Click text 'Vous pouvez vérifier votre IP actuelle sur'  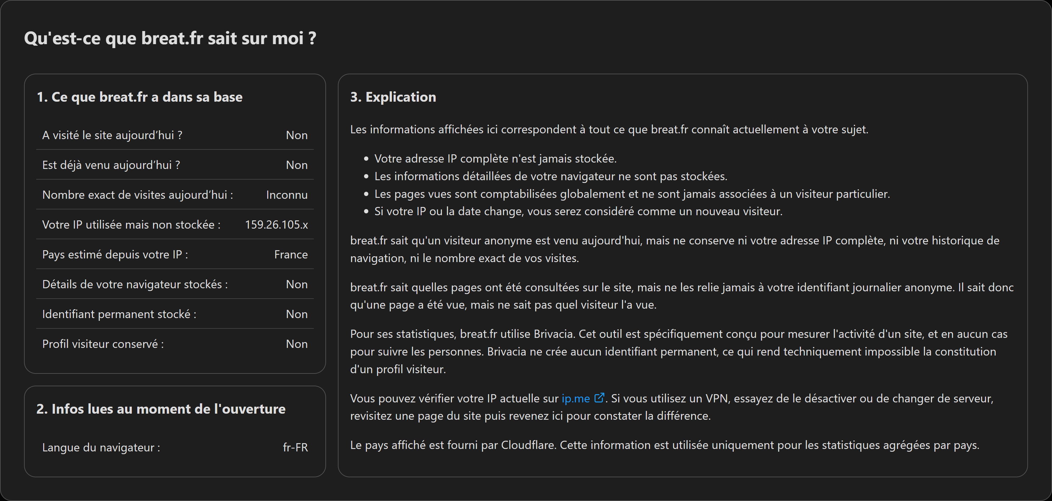point(454,398)
